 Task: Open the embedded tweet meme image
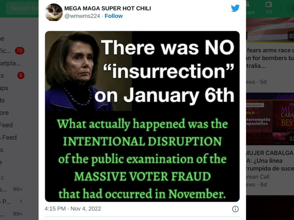click(142, 116)
